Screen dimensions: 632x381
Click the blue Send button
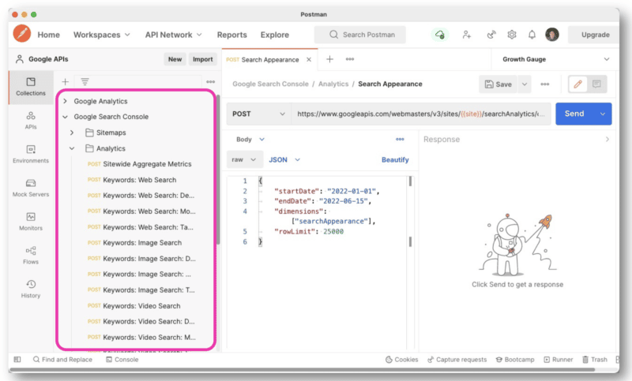click(x=575, y=114)
